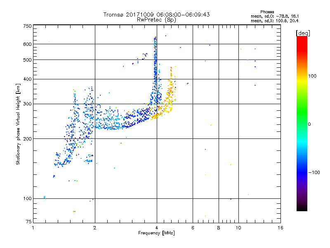This screenshot has width=330, height=248.
Task: Select the 'Phases' statistics heading
Action: [x=267, y=12]
